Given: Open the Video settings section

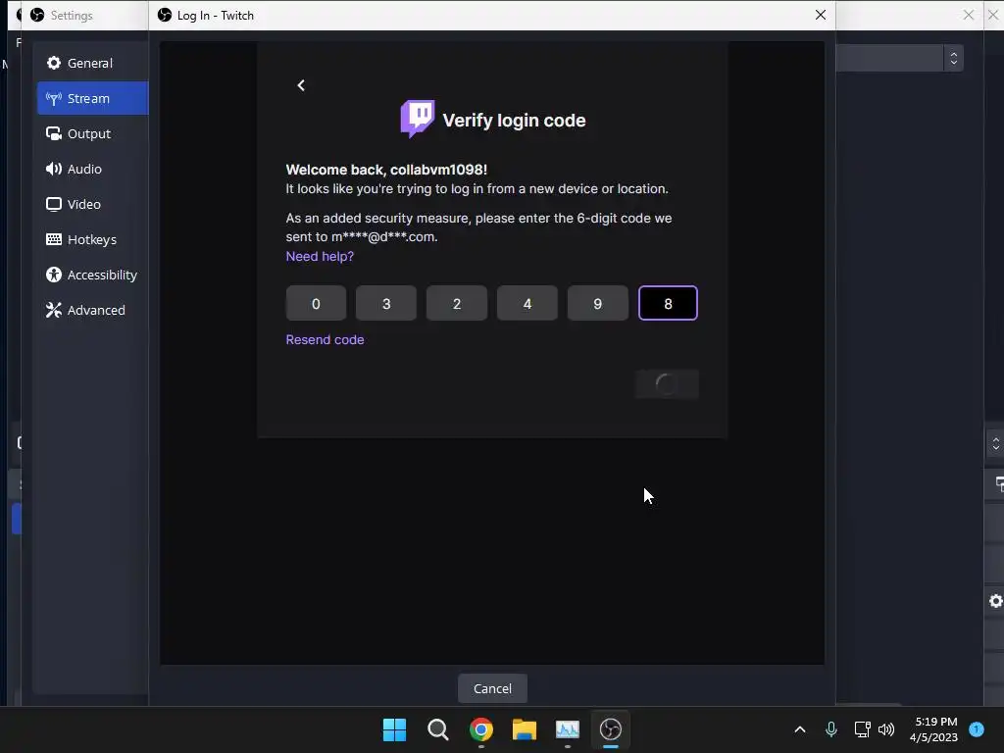Looking at the screenshot, I should (x=92, y=204).
